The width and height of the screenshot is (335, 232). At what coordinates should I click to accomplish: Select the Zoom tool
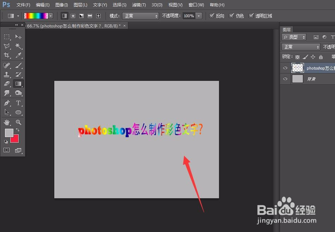click(18, 122)
